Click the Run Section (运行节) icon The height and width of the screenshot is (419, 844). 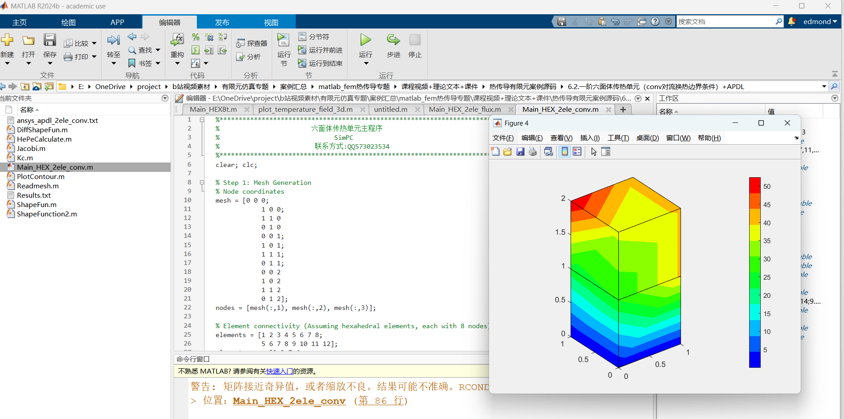point(283,40)
